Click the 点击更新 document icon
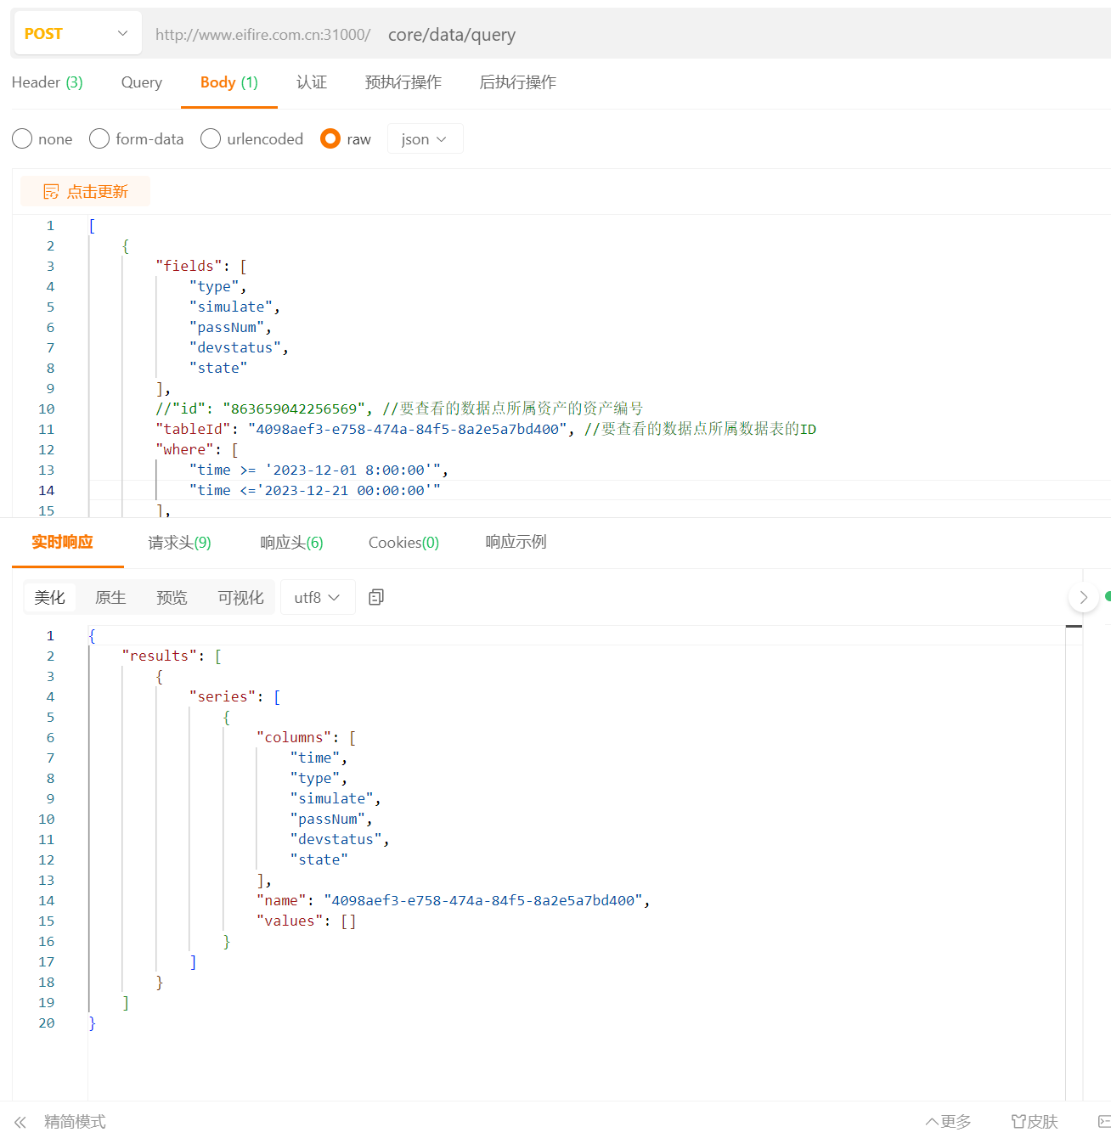Viewport: 1111px width, 1138px height. pyautogui.click(x=51, y=192)
